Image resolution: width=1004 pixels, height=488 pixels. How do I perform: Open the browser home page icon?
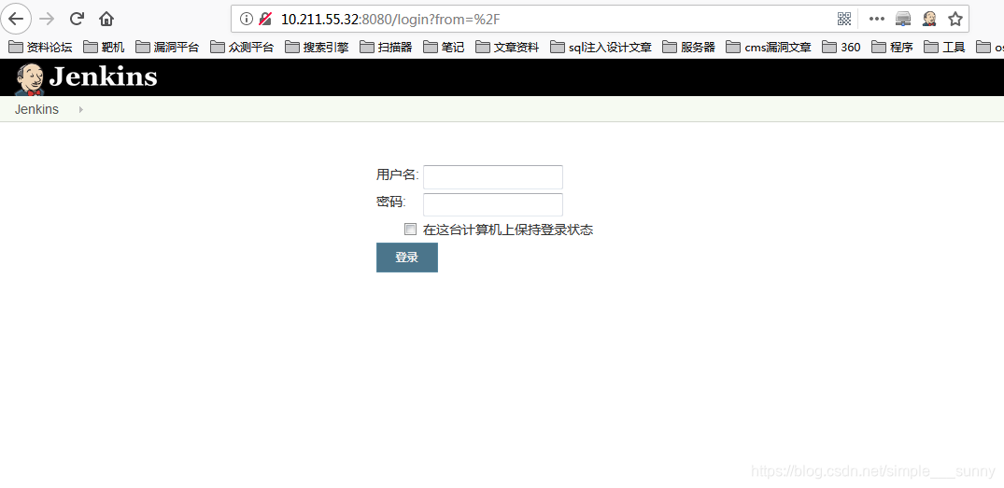pos(106,20)
